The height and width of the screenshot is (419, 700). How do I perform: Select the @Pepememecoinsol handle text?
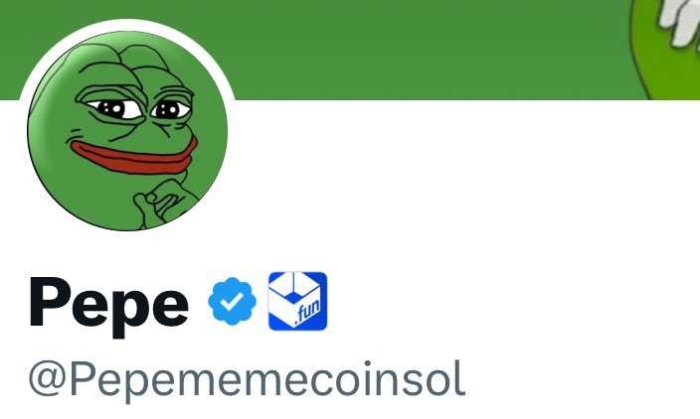[x=247, y=381]
